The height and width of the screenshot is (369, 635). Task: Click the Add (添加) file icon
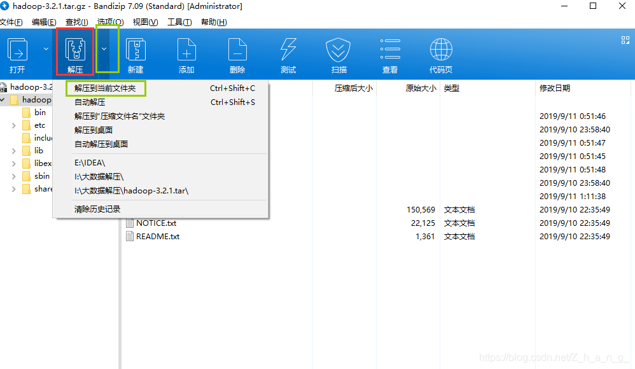[x=186, y=50]
